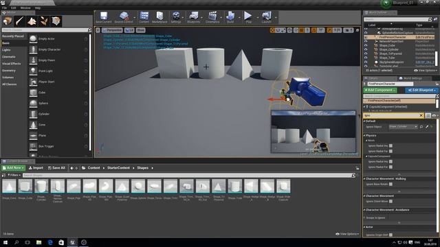Select the Empty Actor placement icon
Viewport: 440px width, 247px height.
(x=33, y=39)
